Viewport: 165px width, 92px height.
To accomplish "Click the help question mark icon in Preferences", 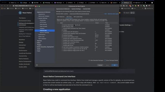I will pos(37,65).
